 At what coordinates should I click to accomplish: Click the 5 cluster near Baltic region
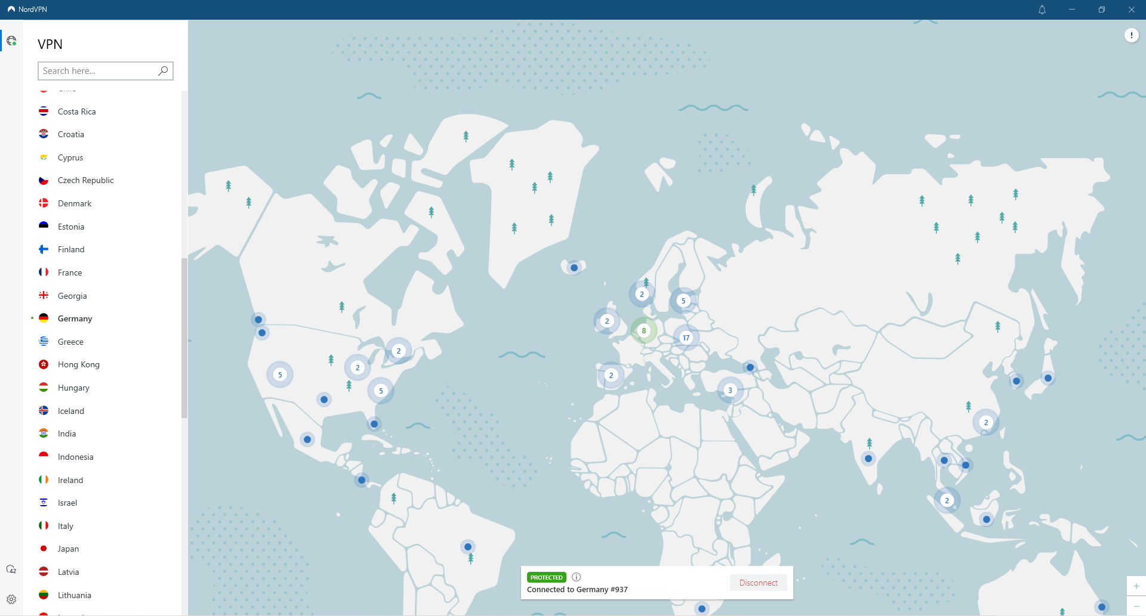pyautogui.click(x=683, y=301)
